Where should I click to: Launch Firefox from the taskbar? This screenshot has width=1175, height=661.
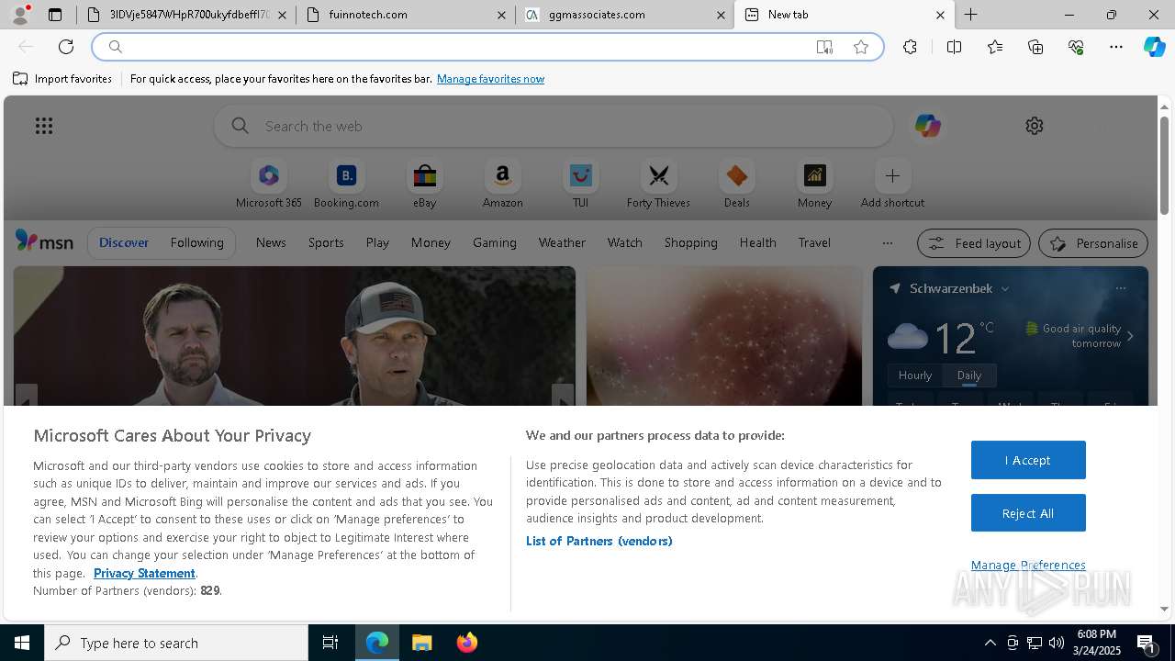467,643
